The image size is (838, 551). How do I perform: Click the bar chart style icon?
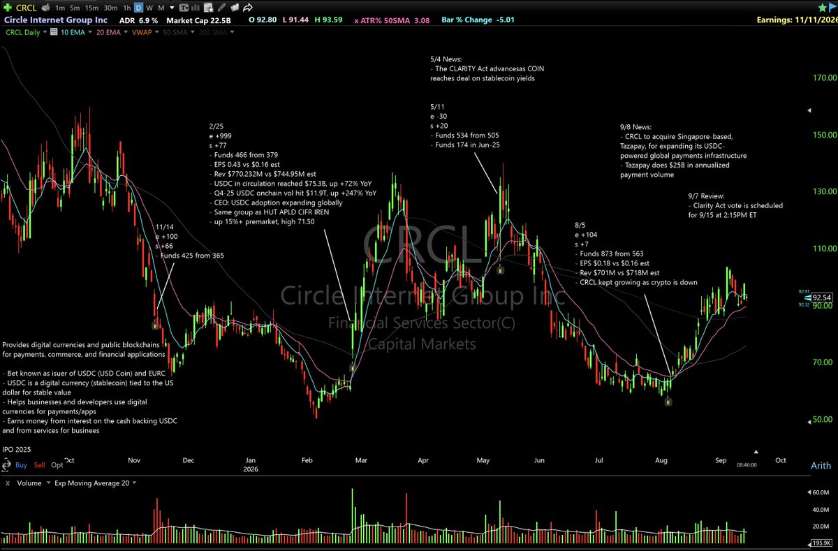coord(195,8)
